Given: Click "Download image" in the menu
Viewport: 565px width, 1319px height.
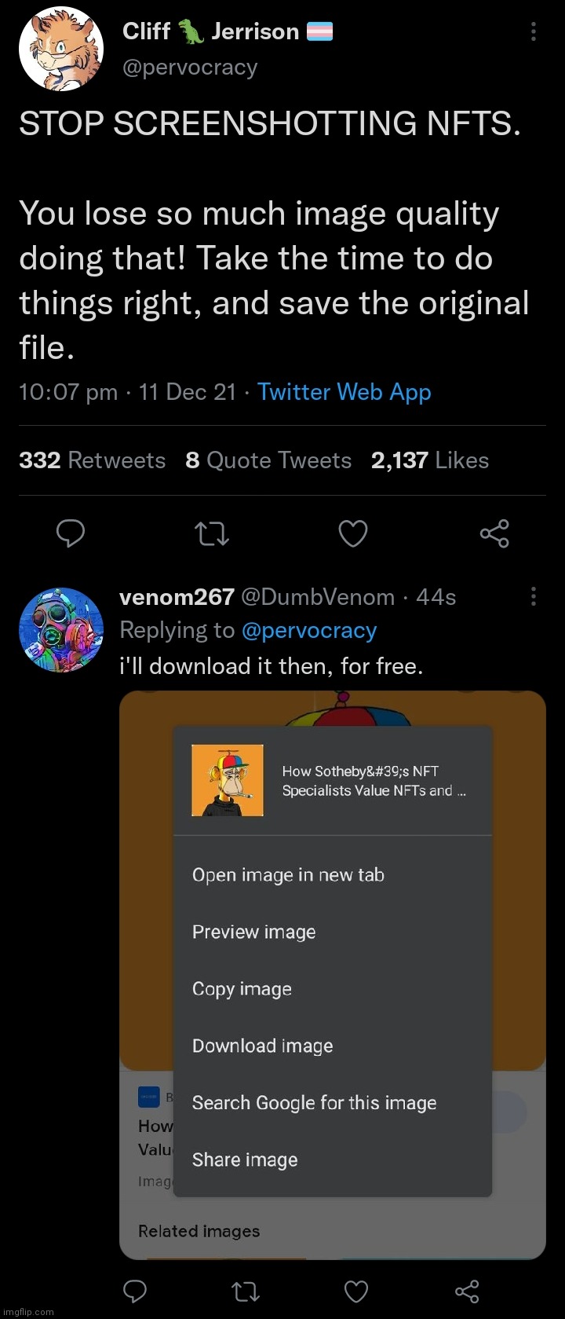Looking at the screenshot, I should coord(262,1046).
